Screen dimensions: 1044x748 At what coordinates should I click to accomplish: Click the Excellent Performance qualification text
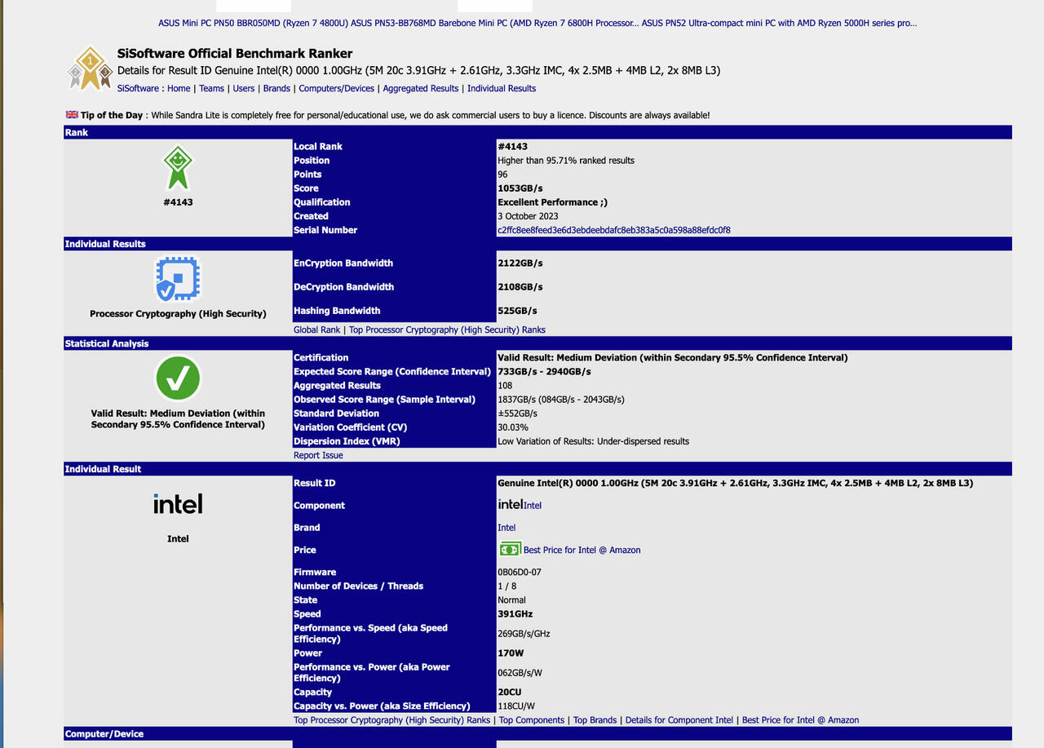pos(552,202)
